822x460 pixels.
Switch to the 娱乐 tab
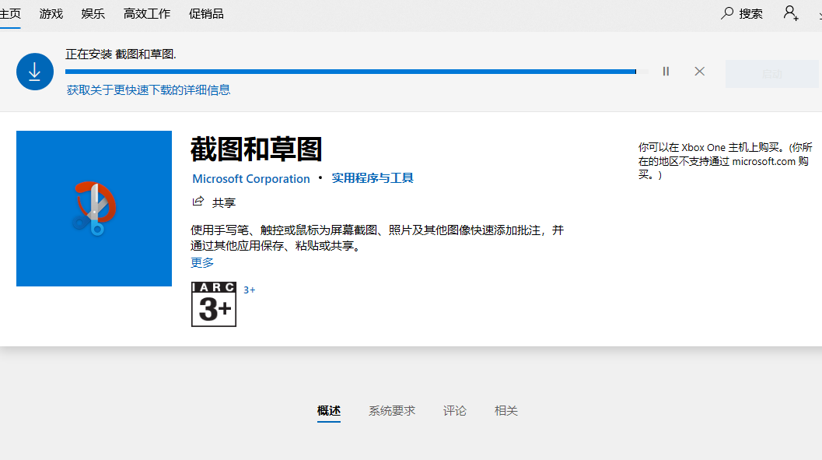pyautogui.click(x=93, y=13)
